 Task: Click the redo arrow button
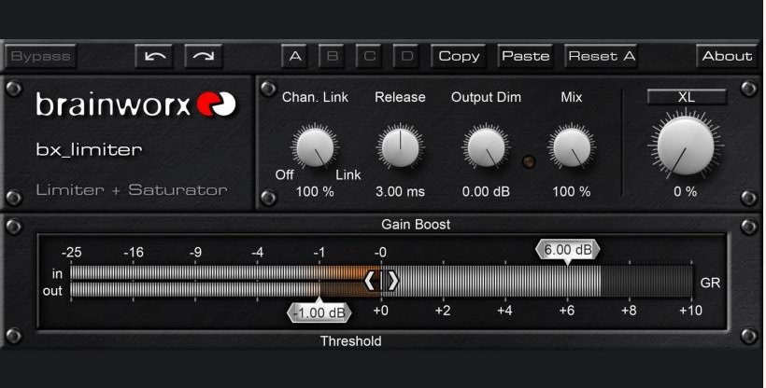pos(204,56)
